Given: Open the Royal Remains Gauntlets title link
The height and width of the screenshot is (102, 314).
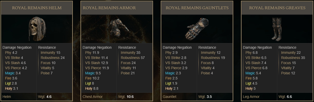Looking at the screenshot, I should click(x=197, y=8).
